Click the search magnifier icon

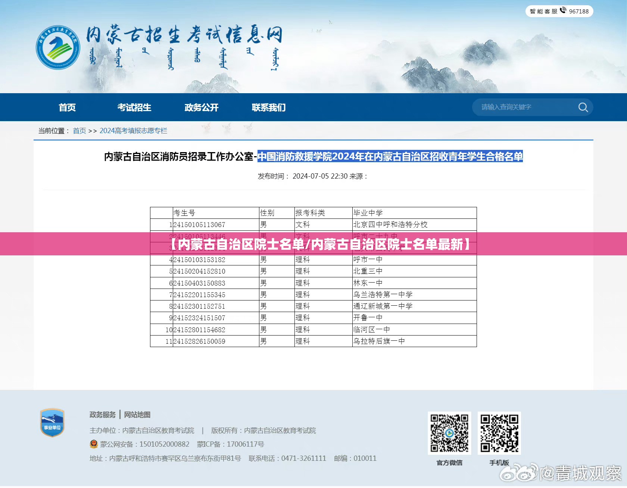[583, 107]
